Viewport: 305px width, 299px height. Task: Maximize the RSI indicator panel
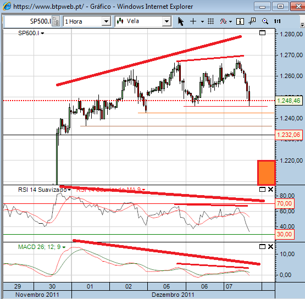(x=262, y=189)
